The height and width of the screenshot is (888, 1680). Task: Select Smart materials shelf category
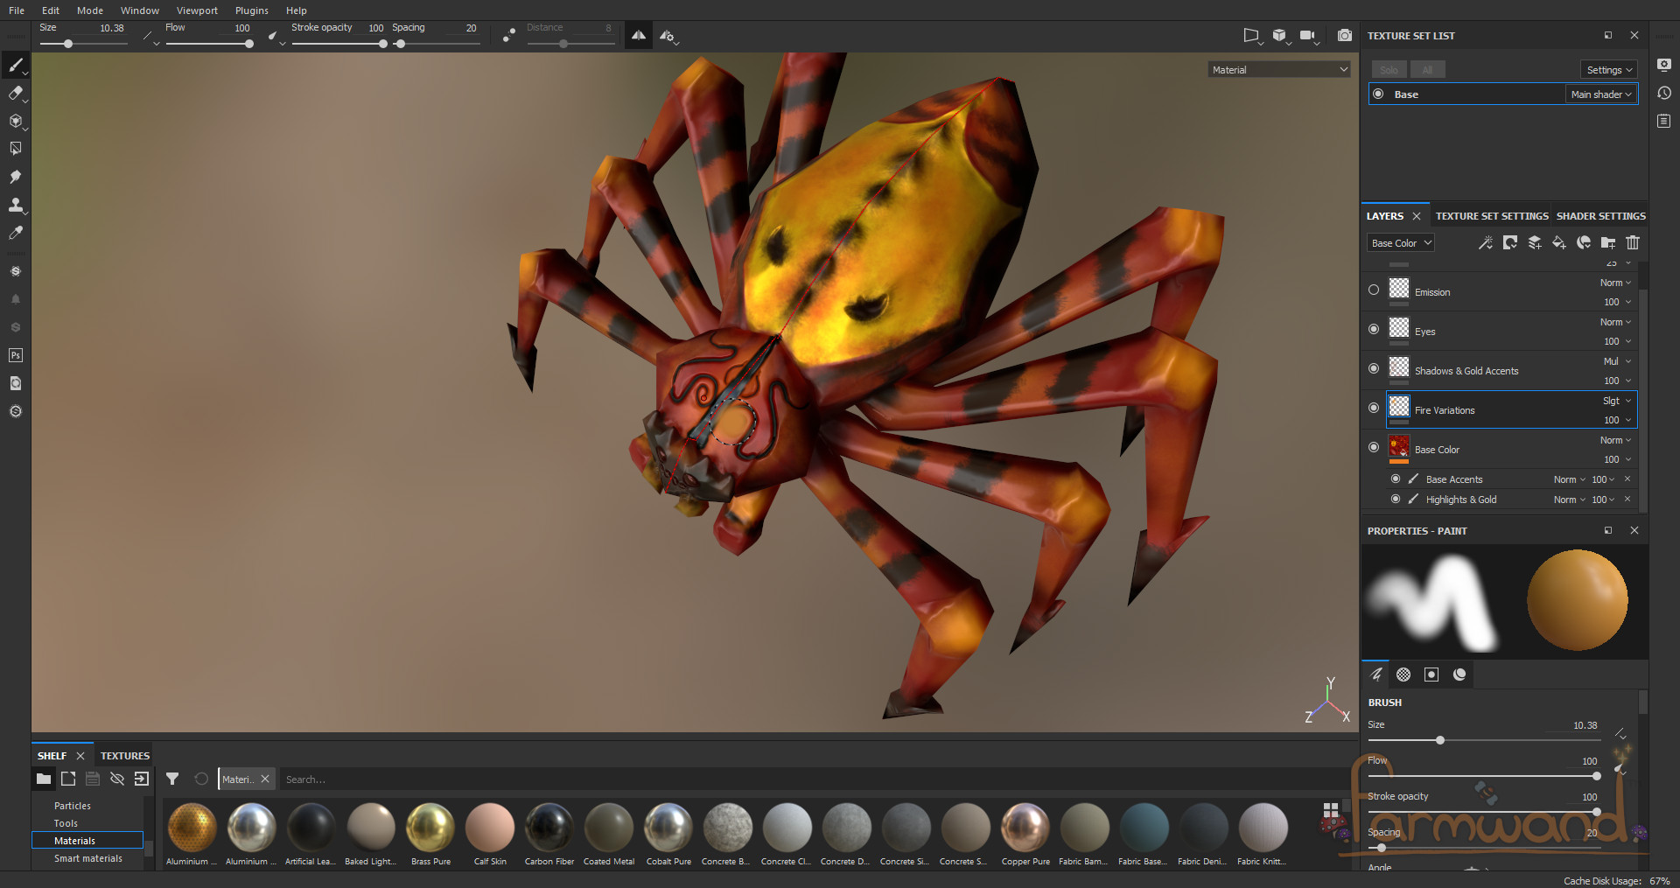pos(87,858)
